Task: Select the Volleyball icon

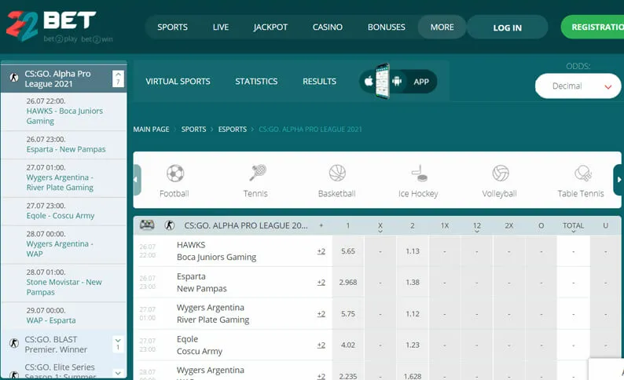Action: tap(501, 173)
